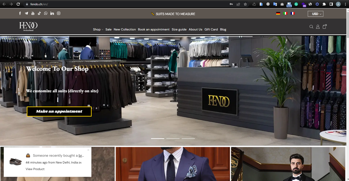
Task: Open the user account icon
Action: tap(318, 27)
